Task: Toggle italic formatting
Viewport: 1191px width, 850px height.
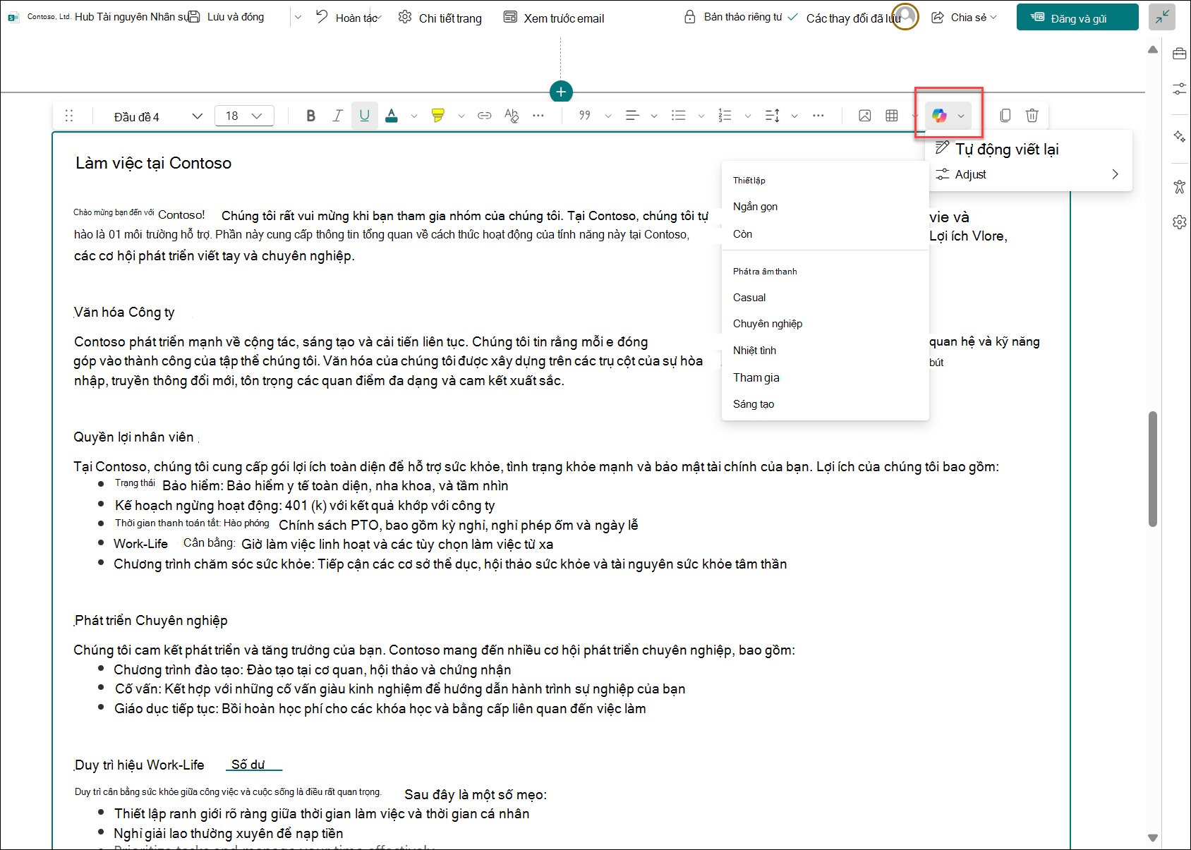Action: pyautogui.click(x=337, y=116)
